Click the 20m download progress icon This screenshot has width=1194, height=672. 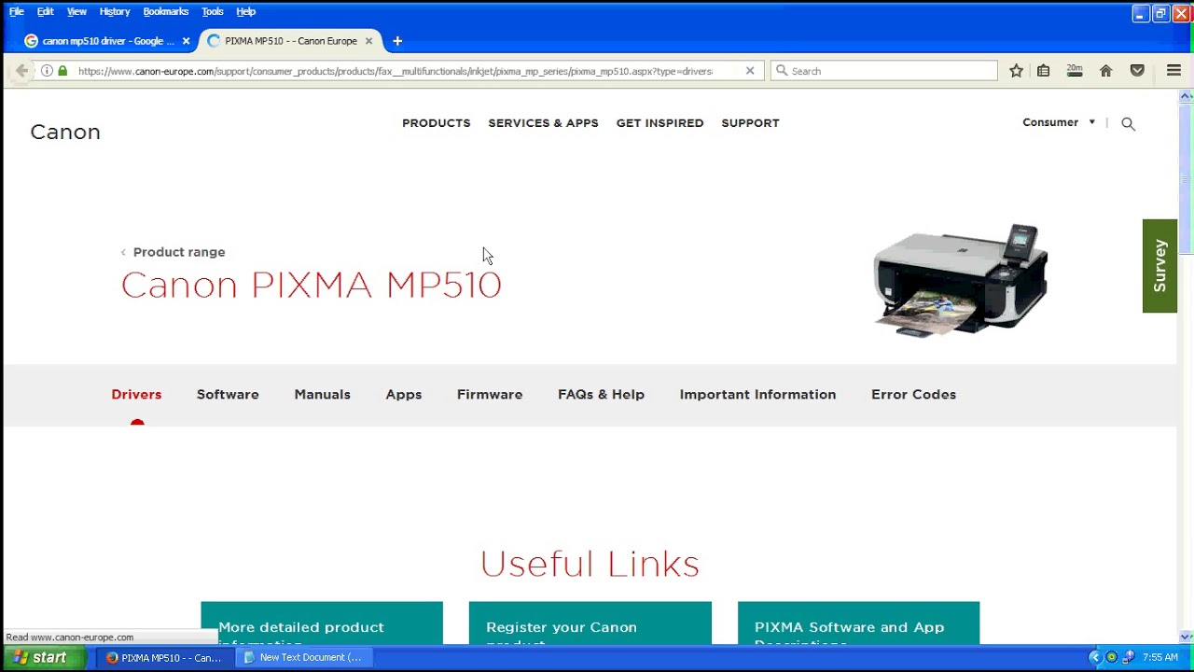click(1075, 71)
